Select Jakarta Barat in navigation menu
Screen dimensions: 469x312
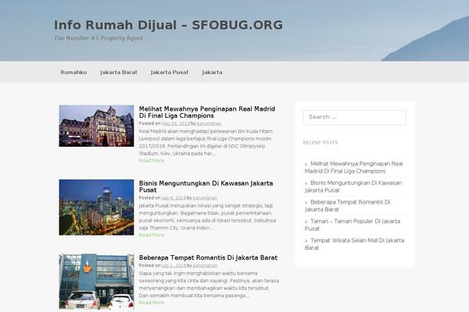tap(119, 73)
